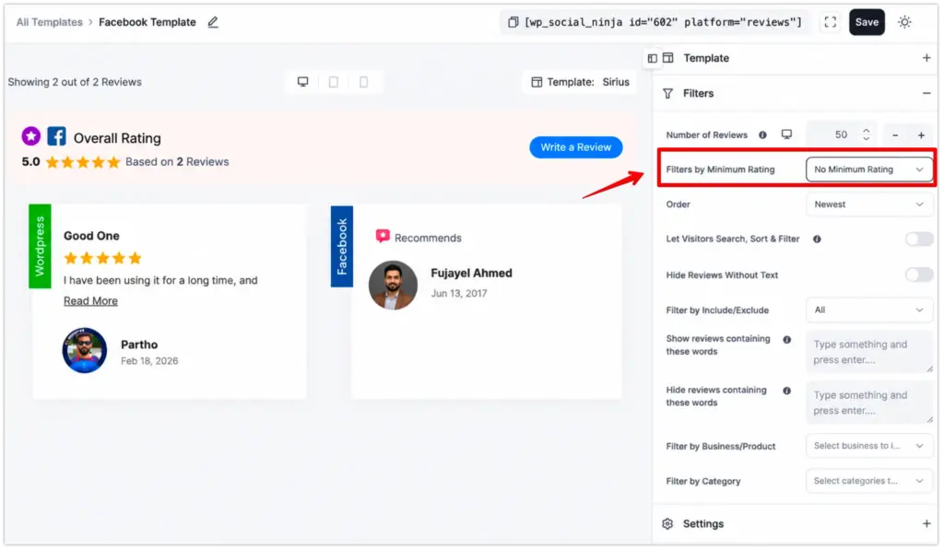Screen dimensions: 944x549
Task: Click the 'Showing 2 out of 2 Reviews' text
Action: tap(75, 82)
